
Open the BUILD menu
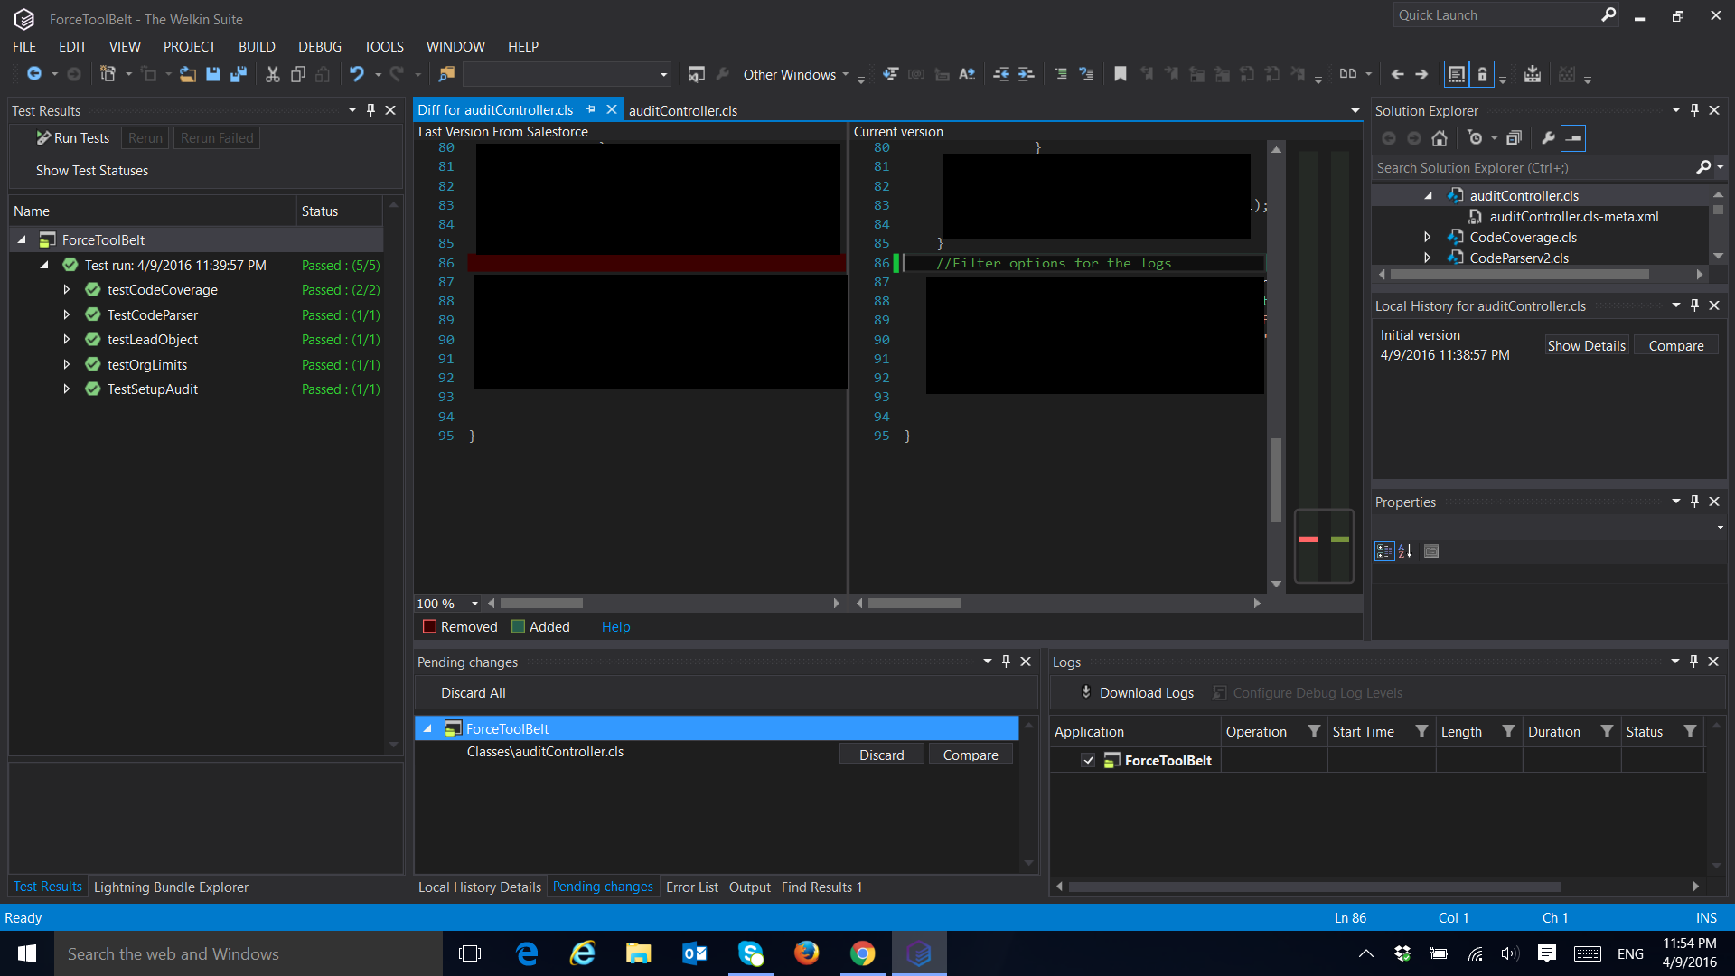click(x=257, y=47)
